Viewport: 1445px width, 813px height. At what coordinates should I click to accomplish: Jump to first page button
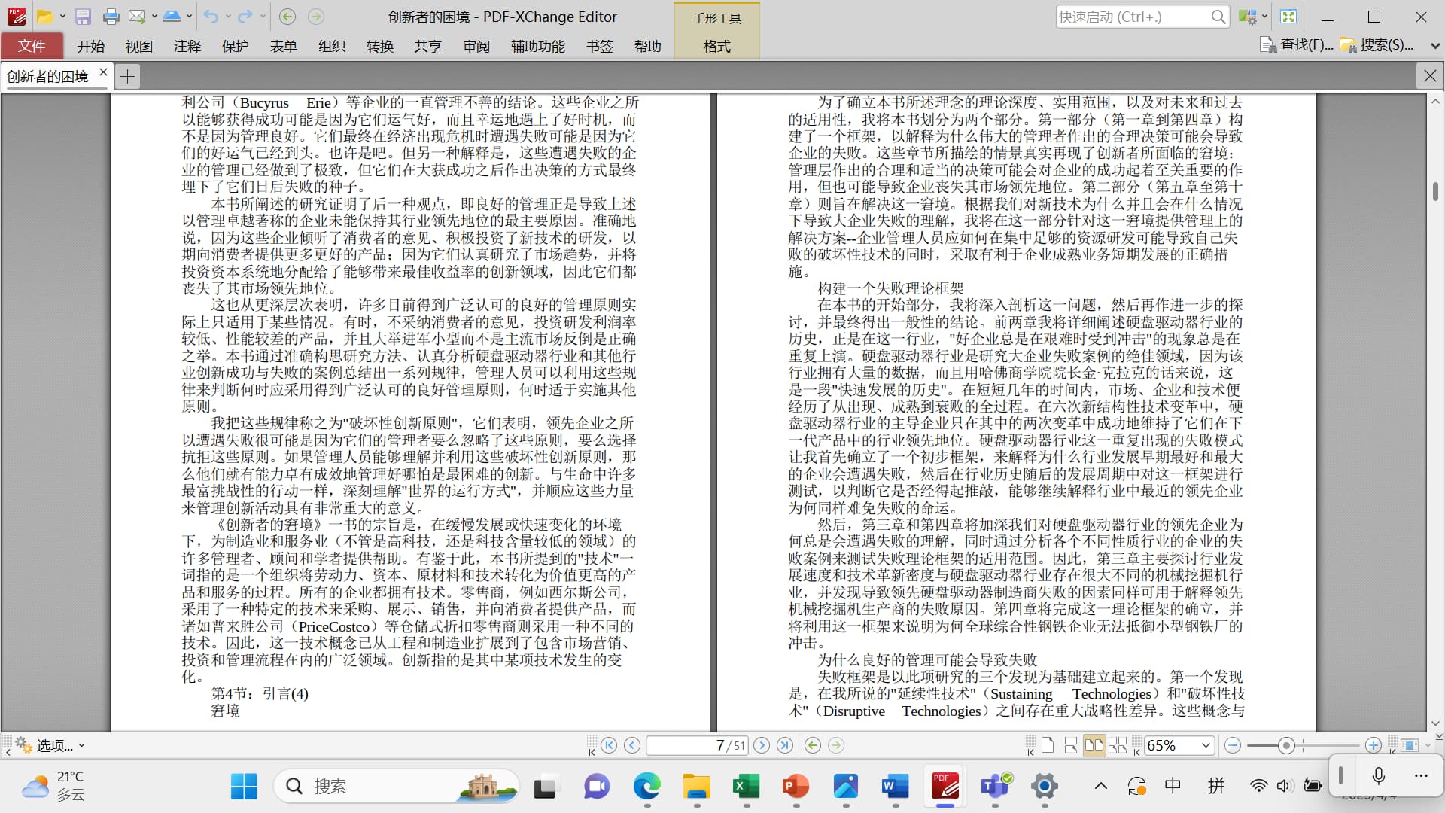(609, 745)
